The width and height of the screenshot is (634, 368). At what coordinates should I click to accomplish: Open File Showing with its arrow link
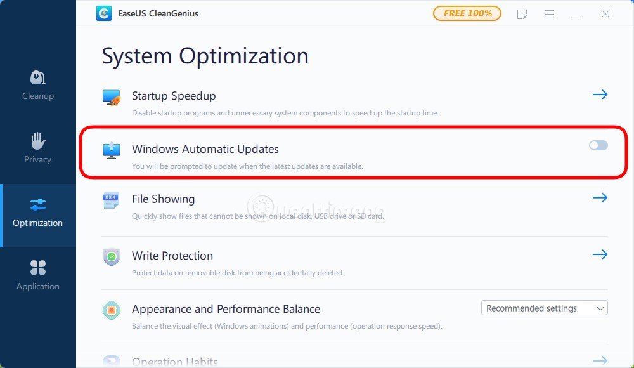600,197
